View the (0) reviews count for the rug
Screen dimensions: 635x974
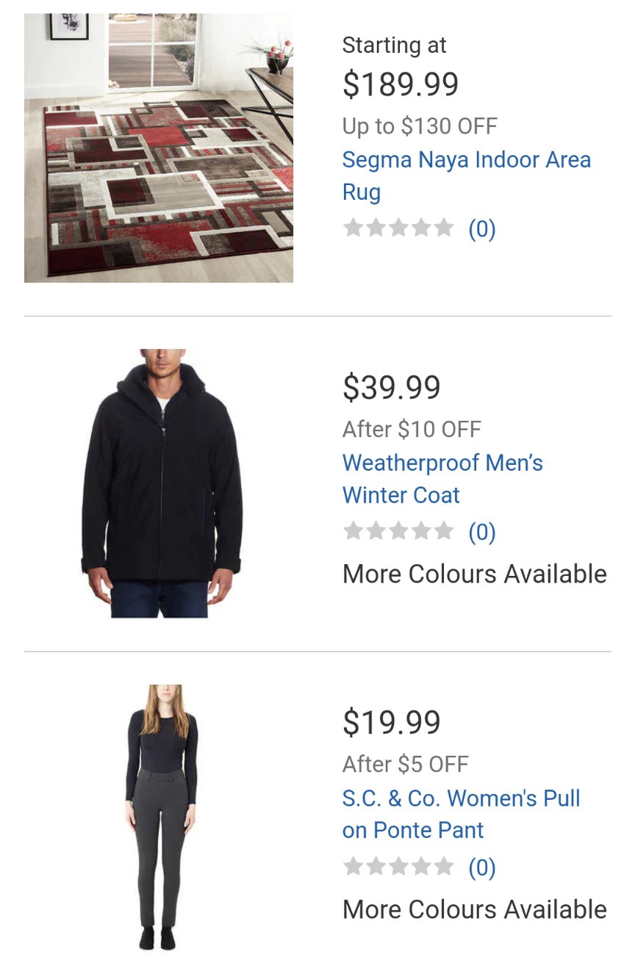click(x=482, y=229)
